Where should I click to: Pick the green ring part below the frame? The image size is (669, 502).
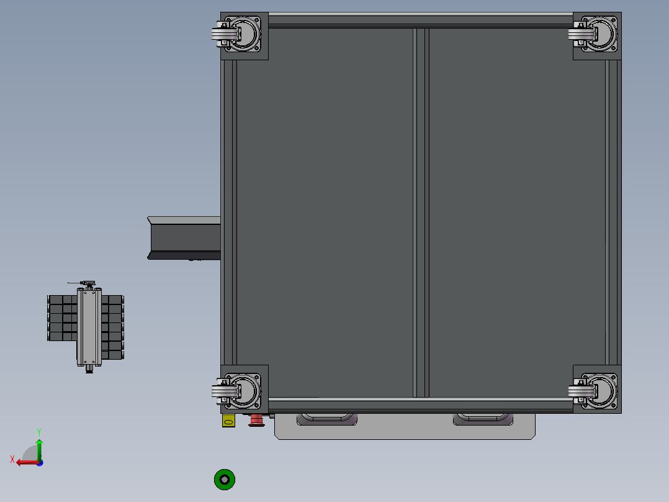tap(225, 480)
